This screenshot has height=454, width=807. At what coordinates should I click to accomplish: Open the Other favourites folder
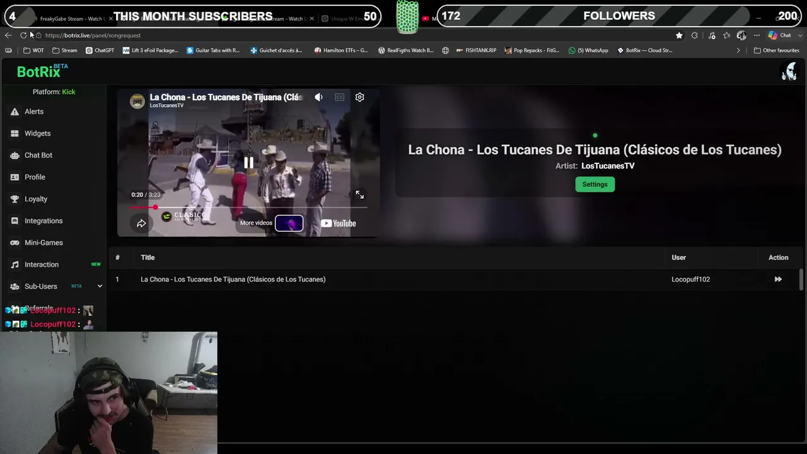pos(777,50)
